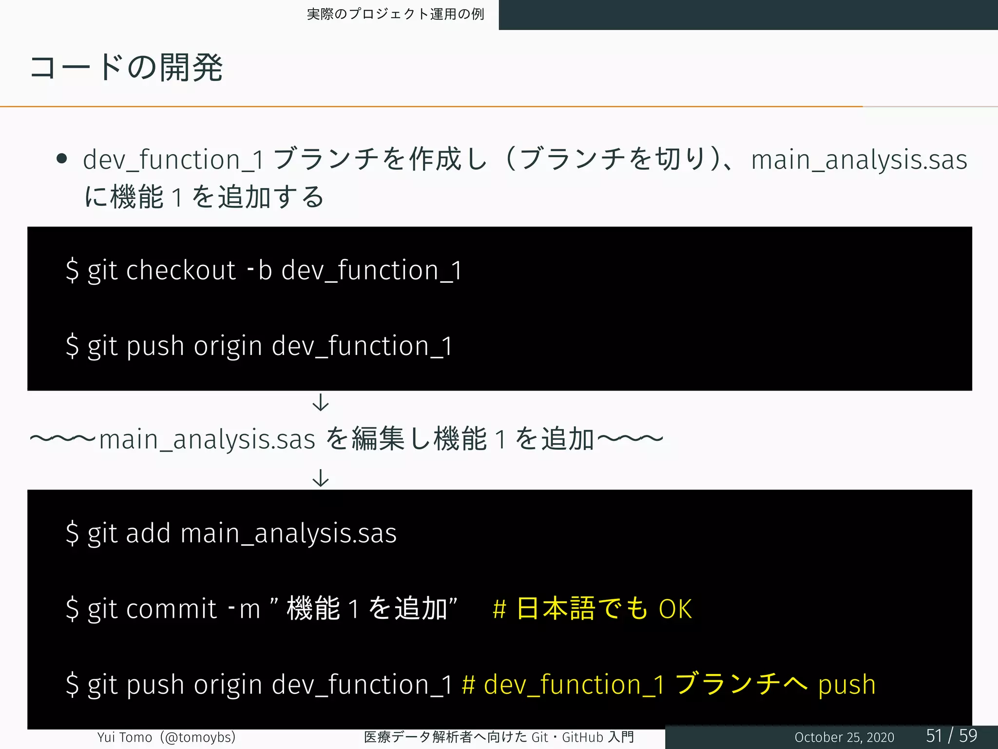Click the command '$ git add main_analysis.sas'
The height and width of the screenshot is (749, 998).
pos(231,533)
